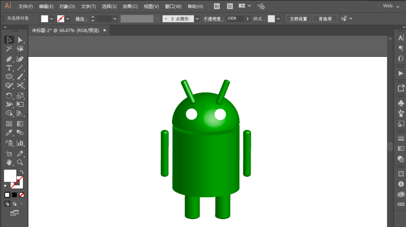Open the Symbols panel (club icon)
Viewport: 406px width, 227px height.
401,103
